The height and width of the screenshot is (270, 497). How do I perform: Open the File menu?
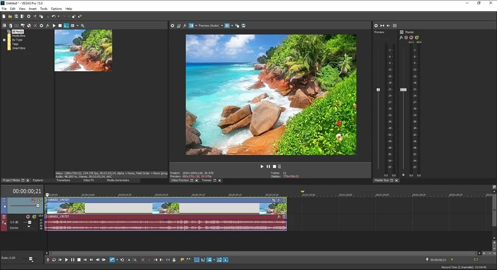4,9
